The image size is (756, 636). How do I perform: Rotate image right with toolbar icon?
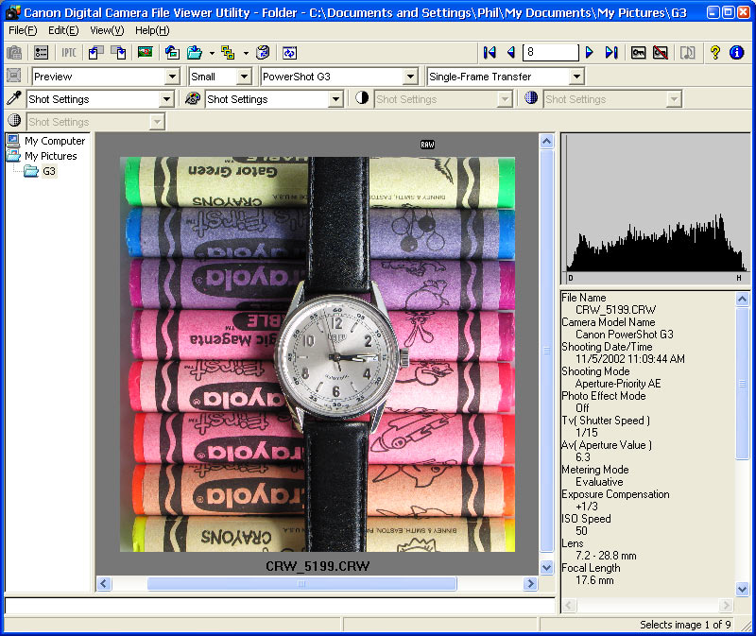(x=119, y=53)
